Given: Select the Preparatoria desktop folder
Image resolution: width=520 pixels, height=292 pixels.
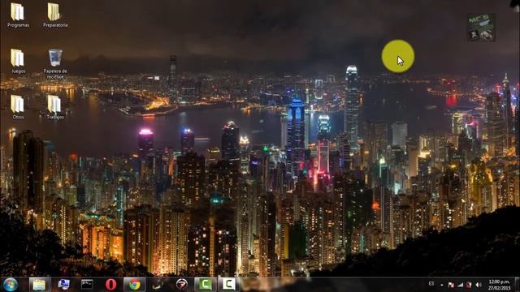Looking at the screenshot, I should click(x=55, y=15).
